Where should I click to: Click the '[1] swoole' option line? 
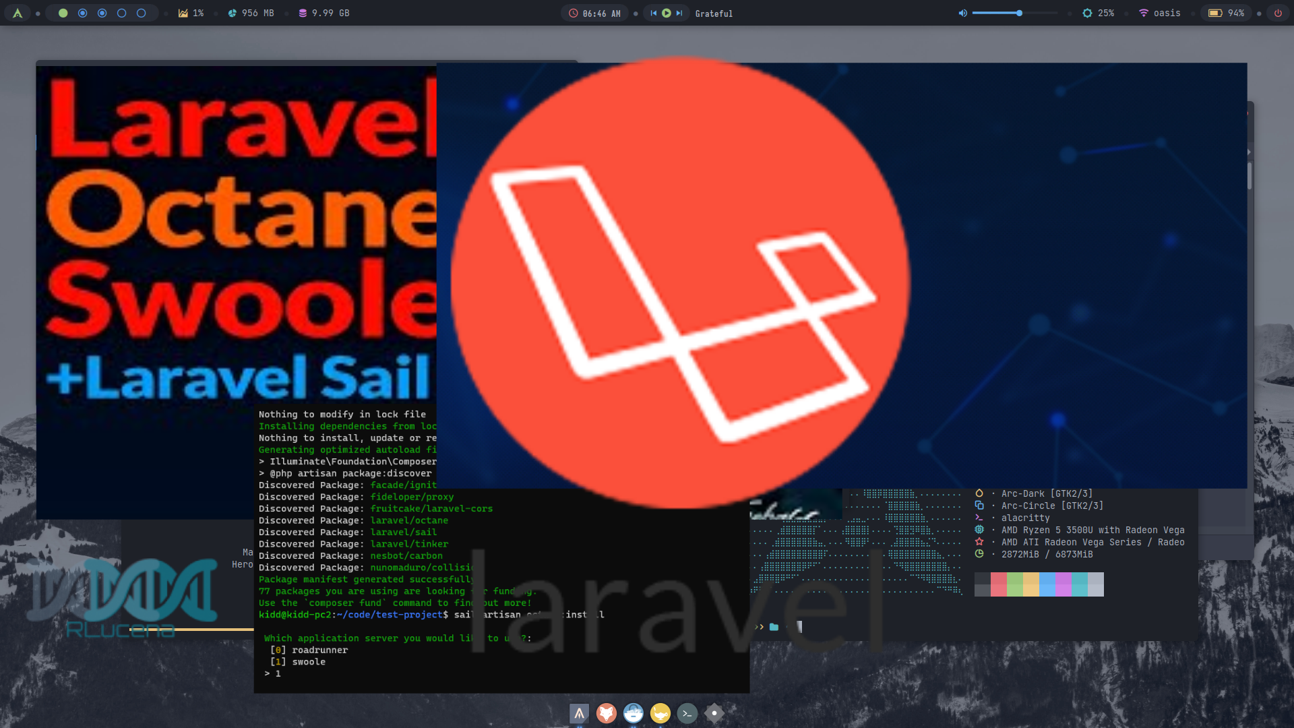[297, 662]
